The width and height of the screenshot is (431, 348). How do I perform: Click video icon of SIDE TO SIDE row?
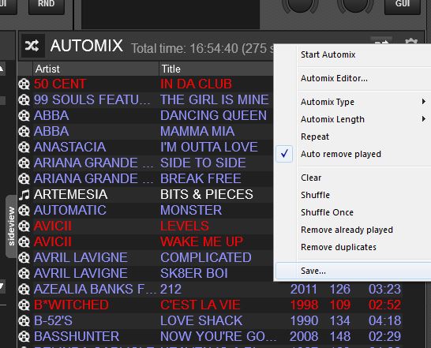24,163
